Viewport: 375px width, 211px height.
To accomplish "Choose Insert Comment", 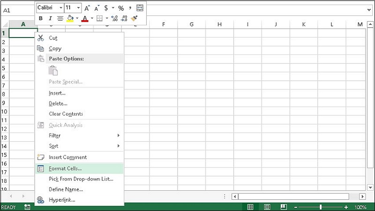I will 79,157.
